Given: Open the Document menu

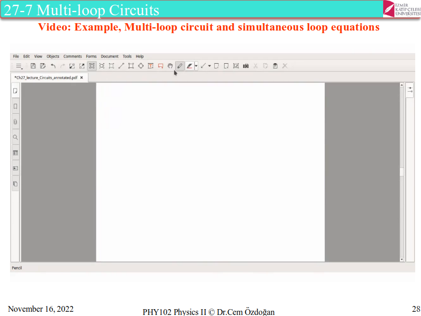Looking at the screenshot, I should click(x=109, y=56).
